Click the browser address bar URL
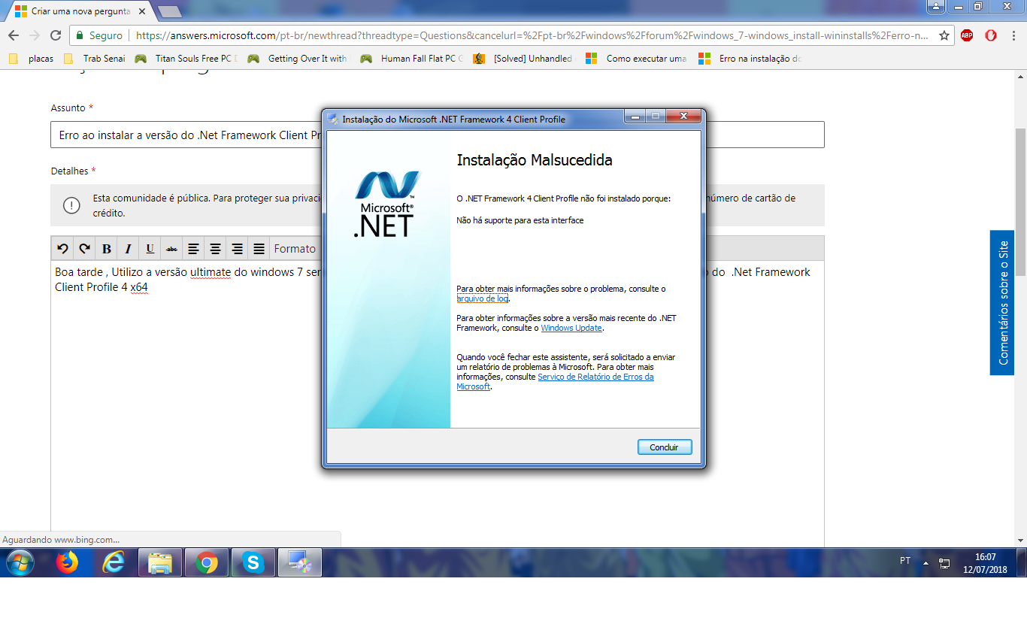This screenshot has height=618, width=1027. point(532,35)
